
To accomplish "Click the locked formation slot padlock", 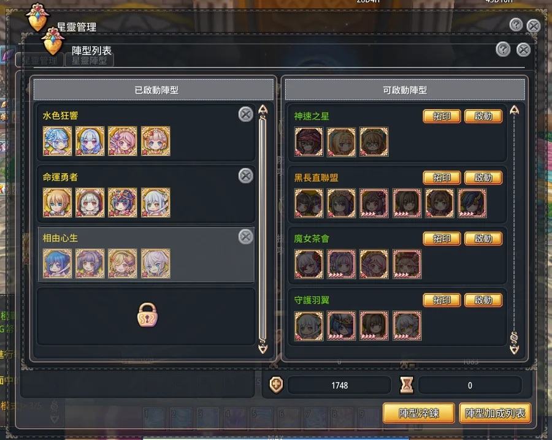I will click(x=147, y=315).
